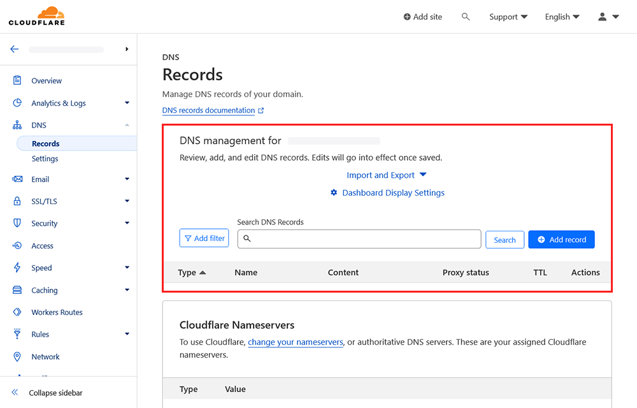This screenshot has width=637, height=408.
Task: Follow the change your nameservers link
Action: tap(296, 342)
